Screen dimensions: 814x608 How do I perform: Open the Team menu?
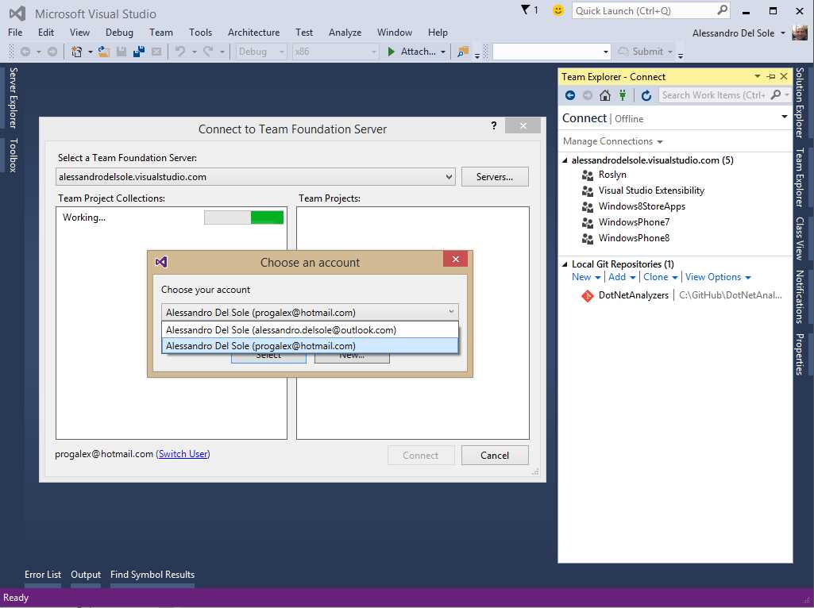(161, 33)
